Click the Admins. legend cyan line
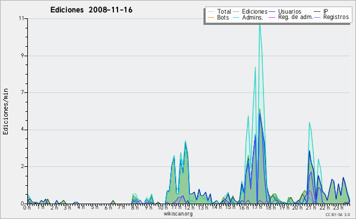 (x=236, y=17)
